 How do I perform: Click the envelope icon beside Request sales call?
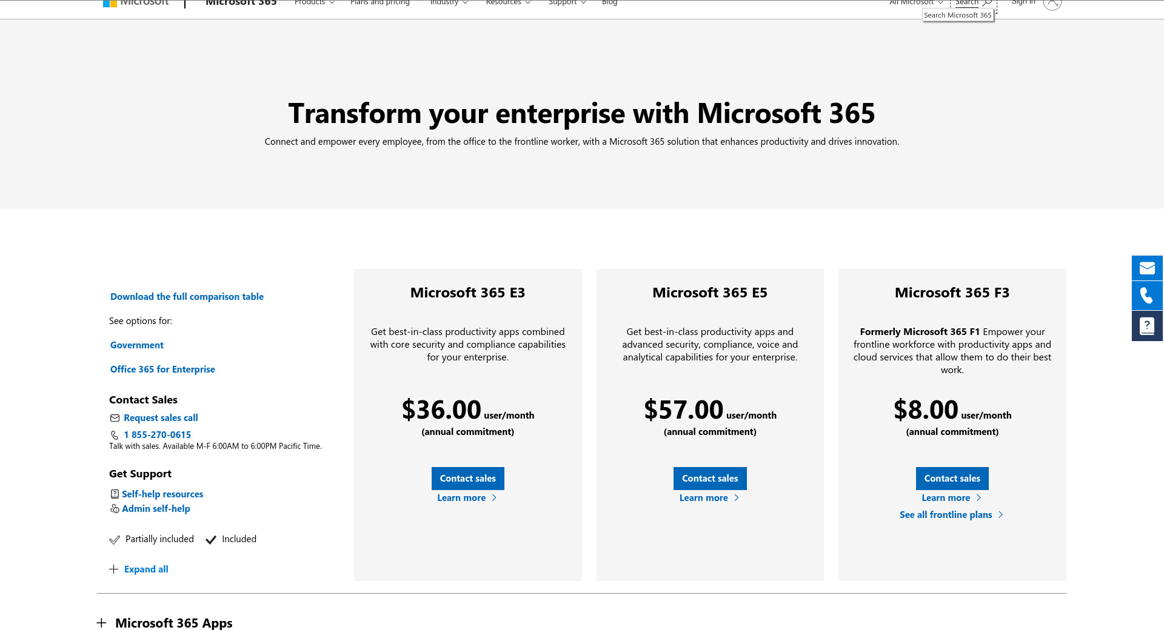pos(115,418)
